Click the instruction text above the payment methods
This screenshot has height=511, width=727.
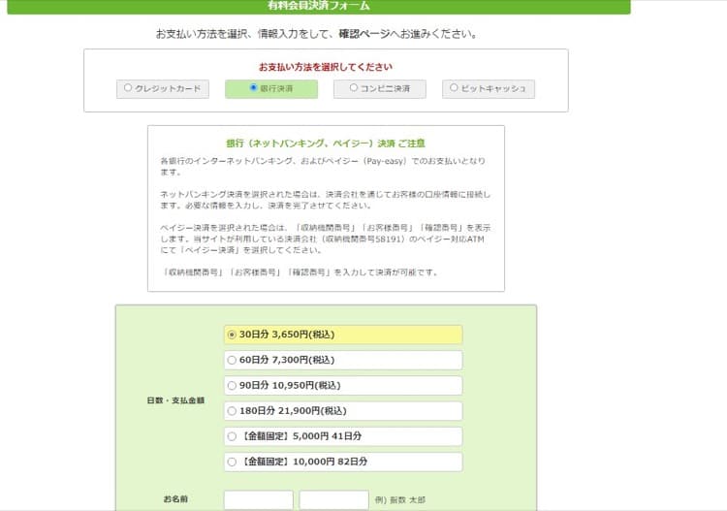pos(317,34)
